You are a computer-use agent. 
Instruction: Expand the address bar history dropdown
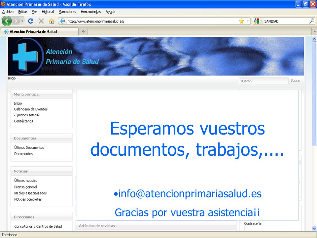248,21
